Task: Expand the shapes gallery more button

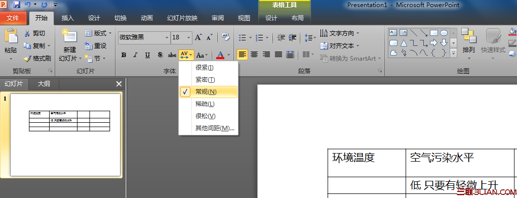Action: point(454,53)
